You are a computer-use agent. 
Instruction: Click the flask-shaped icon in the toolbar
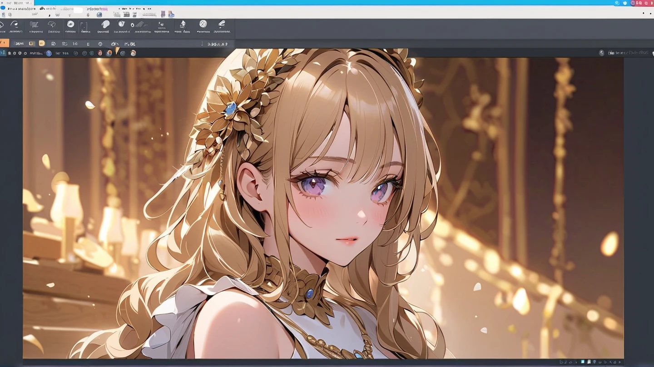(183, 24)
